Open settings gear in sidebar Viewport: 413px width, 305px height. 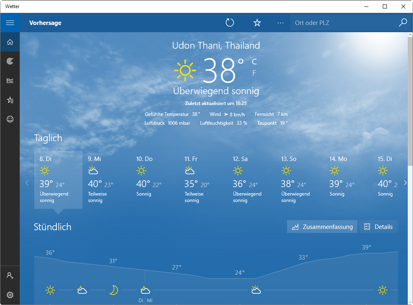coord(10,295)
